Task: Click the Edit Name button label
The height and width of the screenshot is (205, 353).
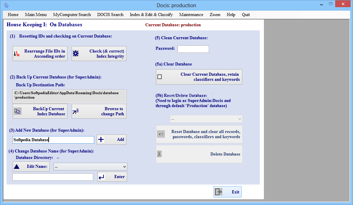Action: pos(37,166)
